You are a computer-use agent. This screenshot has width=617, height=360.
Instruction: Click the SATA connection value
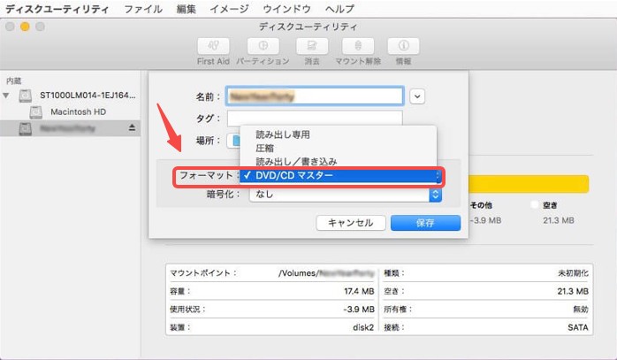pos(577,327)
